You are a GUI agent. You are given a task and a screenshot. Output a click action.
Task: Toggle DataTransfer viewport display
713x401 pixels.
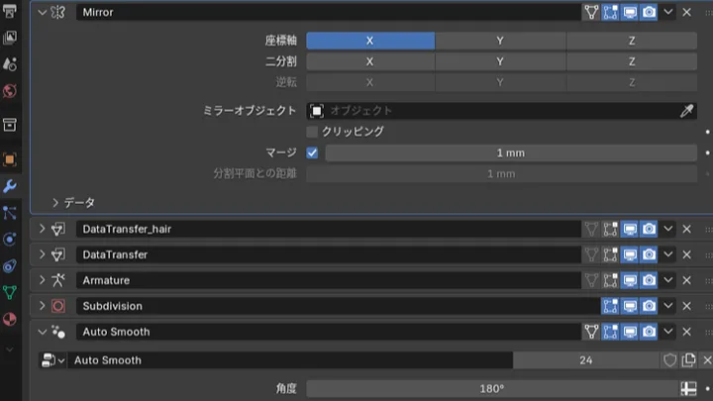click(x=630, y=254)
